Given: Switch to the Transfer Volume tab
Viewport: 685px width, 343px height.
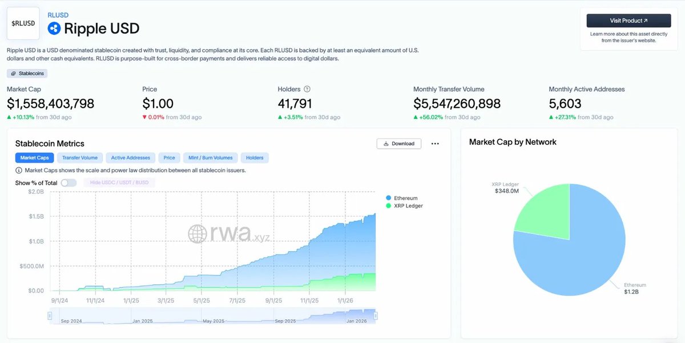Looking at the screenshot, I should (x=79, y=157).
